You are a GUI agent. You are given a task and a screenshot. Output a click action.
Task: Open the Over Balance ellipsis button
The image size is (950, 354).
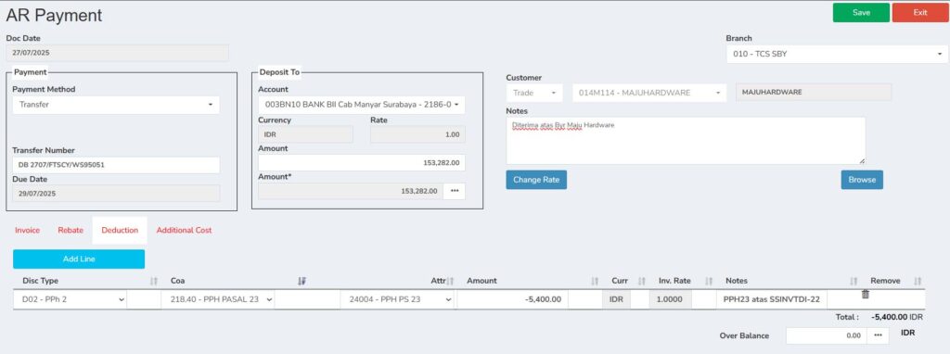click(878, 335)
